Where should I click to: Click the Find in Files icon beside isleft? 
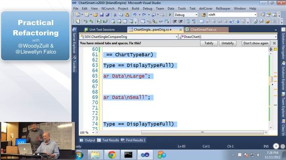[204, 15]
